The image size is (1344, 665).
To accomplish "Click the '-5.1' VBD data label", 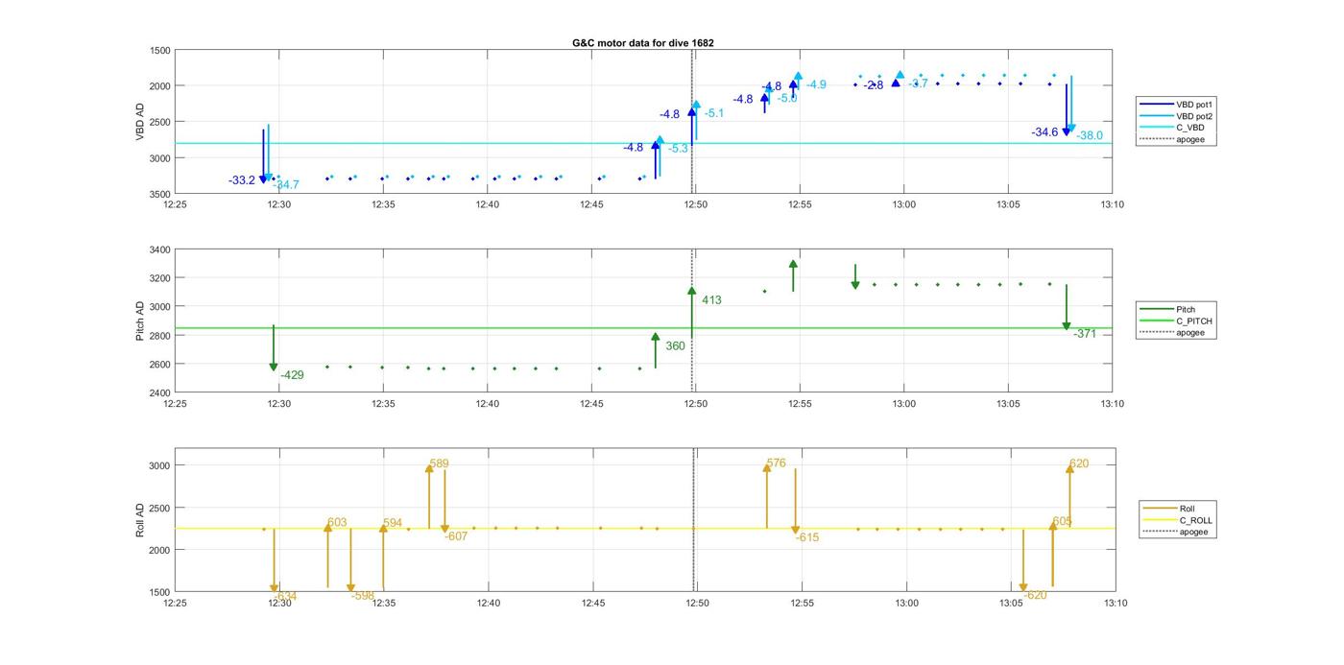I will (x=714, y=113).
